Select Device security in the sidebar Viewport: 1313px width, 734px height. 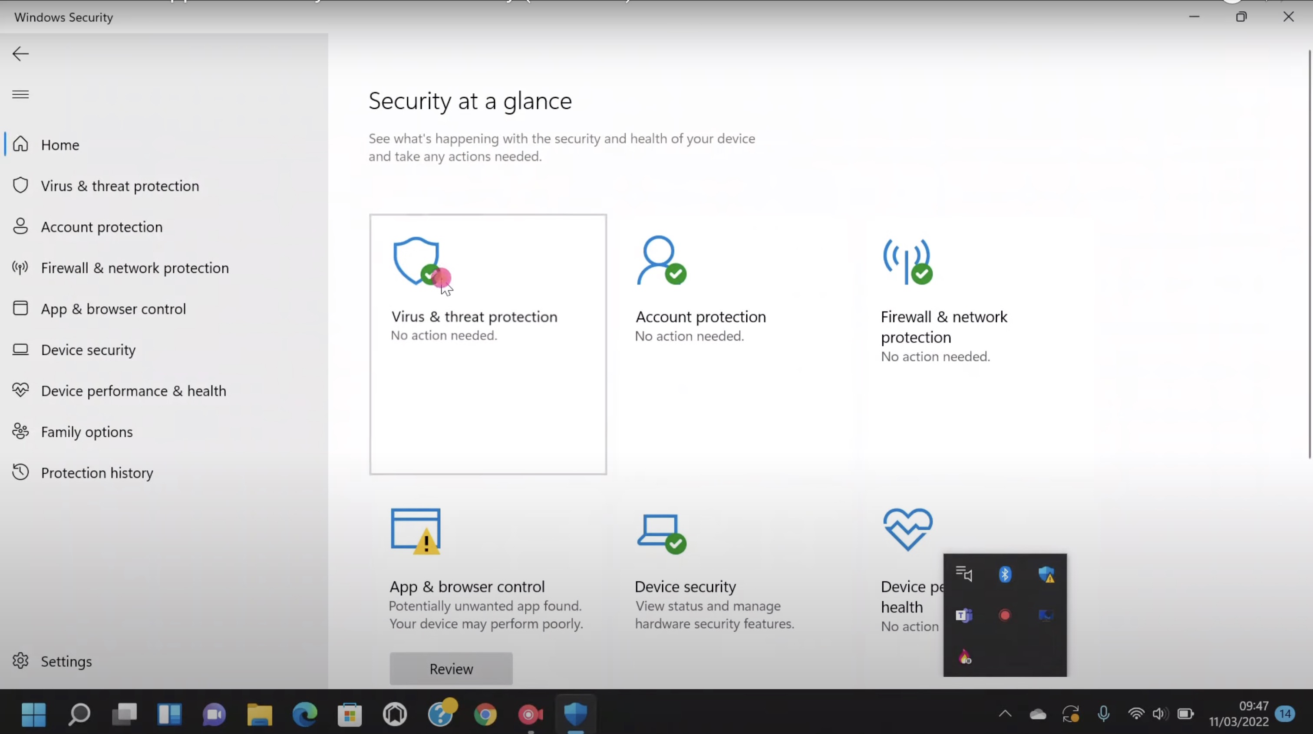click(88, 350)
